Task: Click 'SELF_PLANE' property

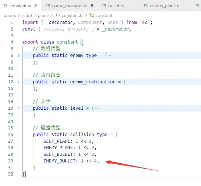Action: tap(57, 141)
